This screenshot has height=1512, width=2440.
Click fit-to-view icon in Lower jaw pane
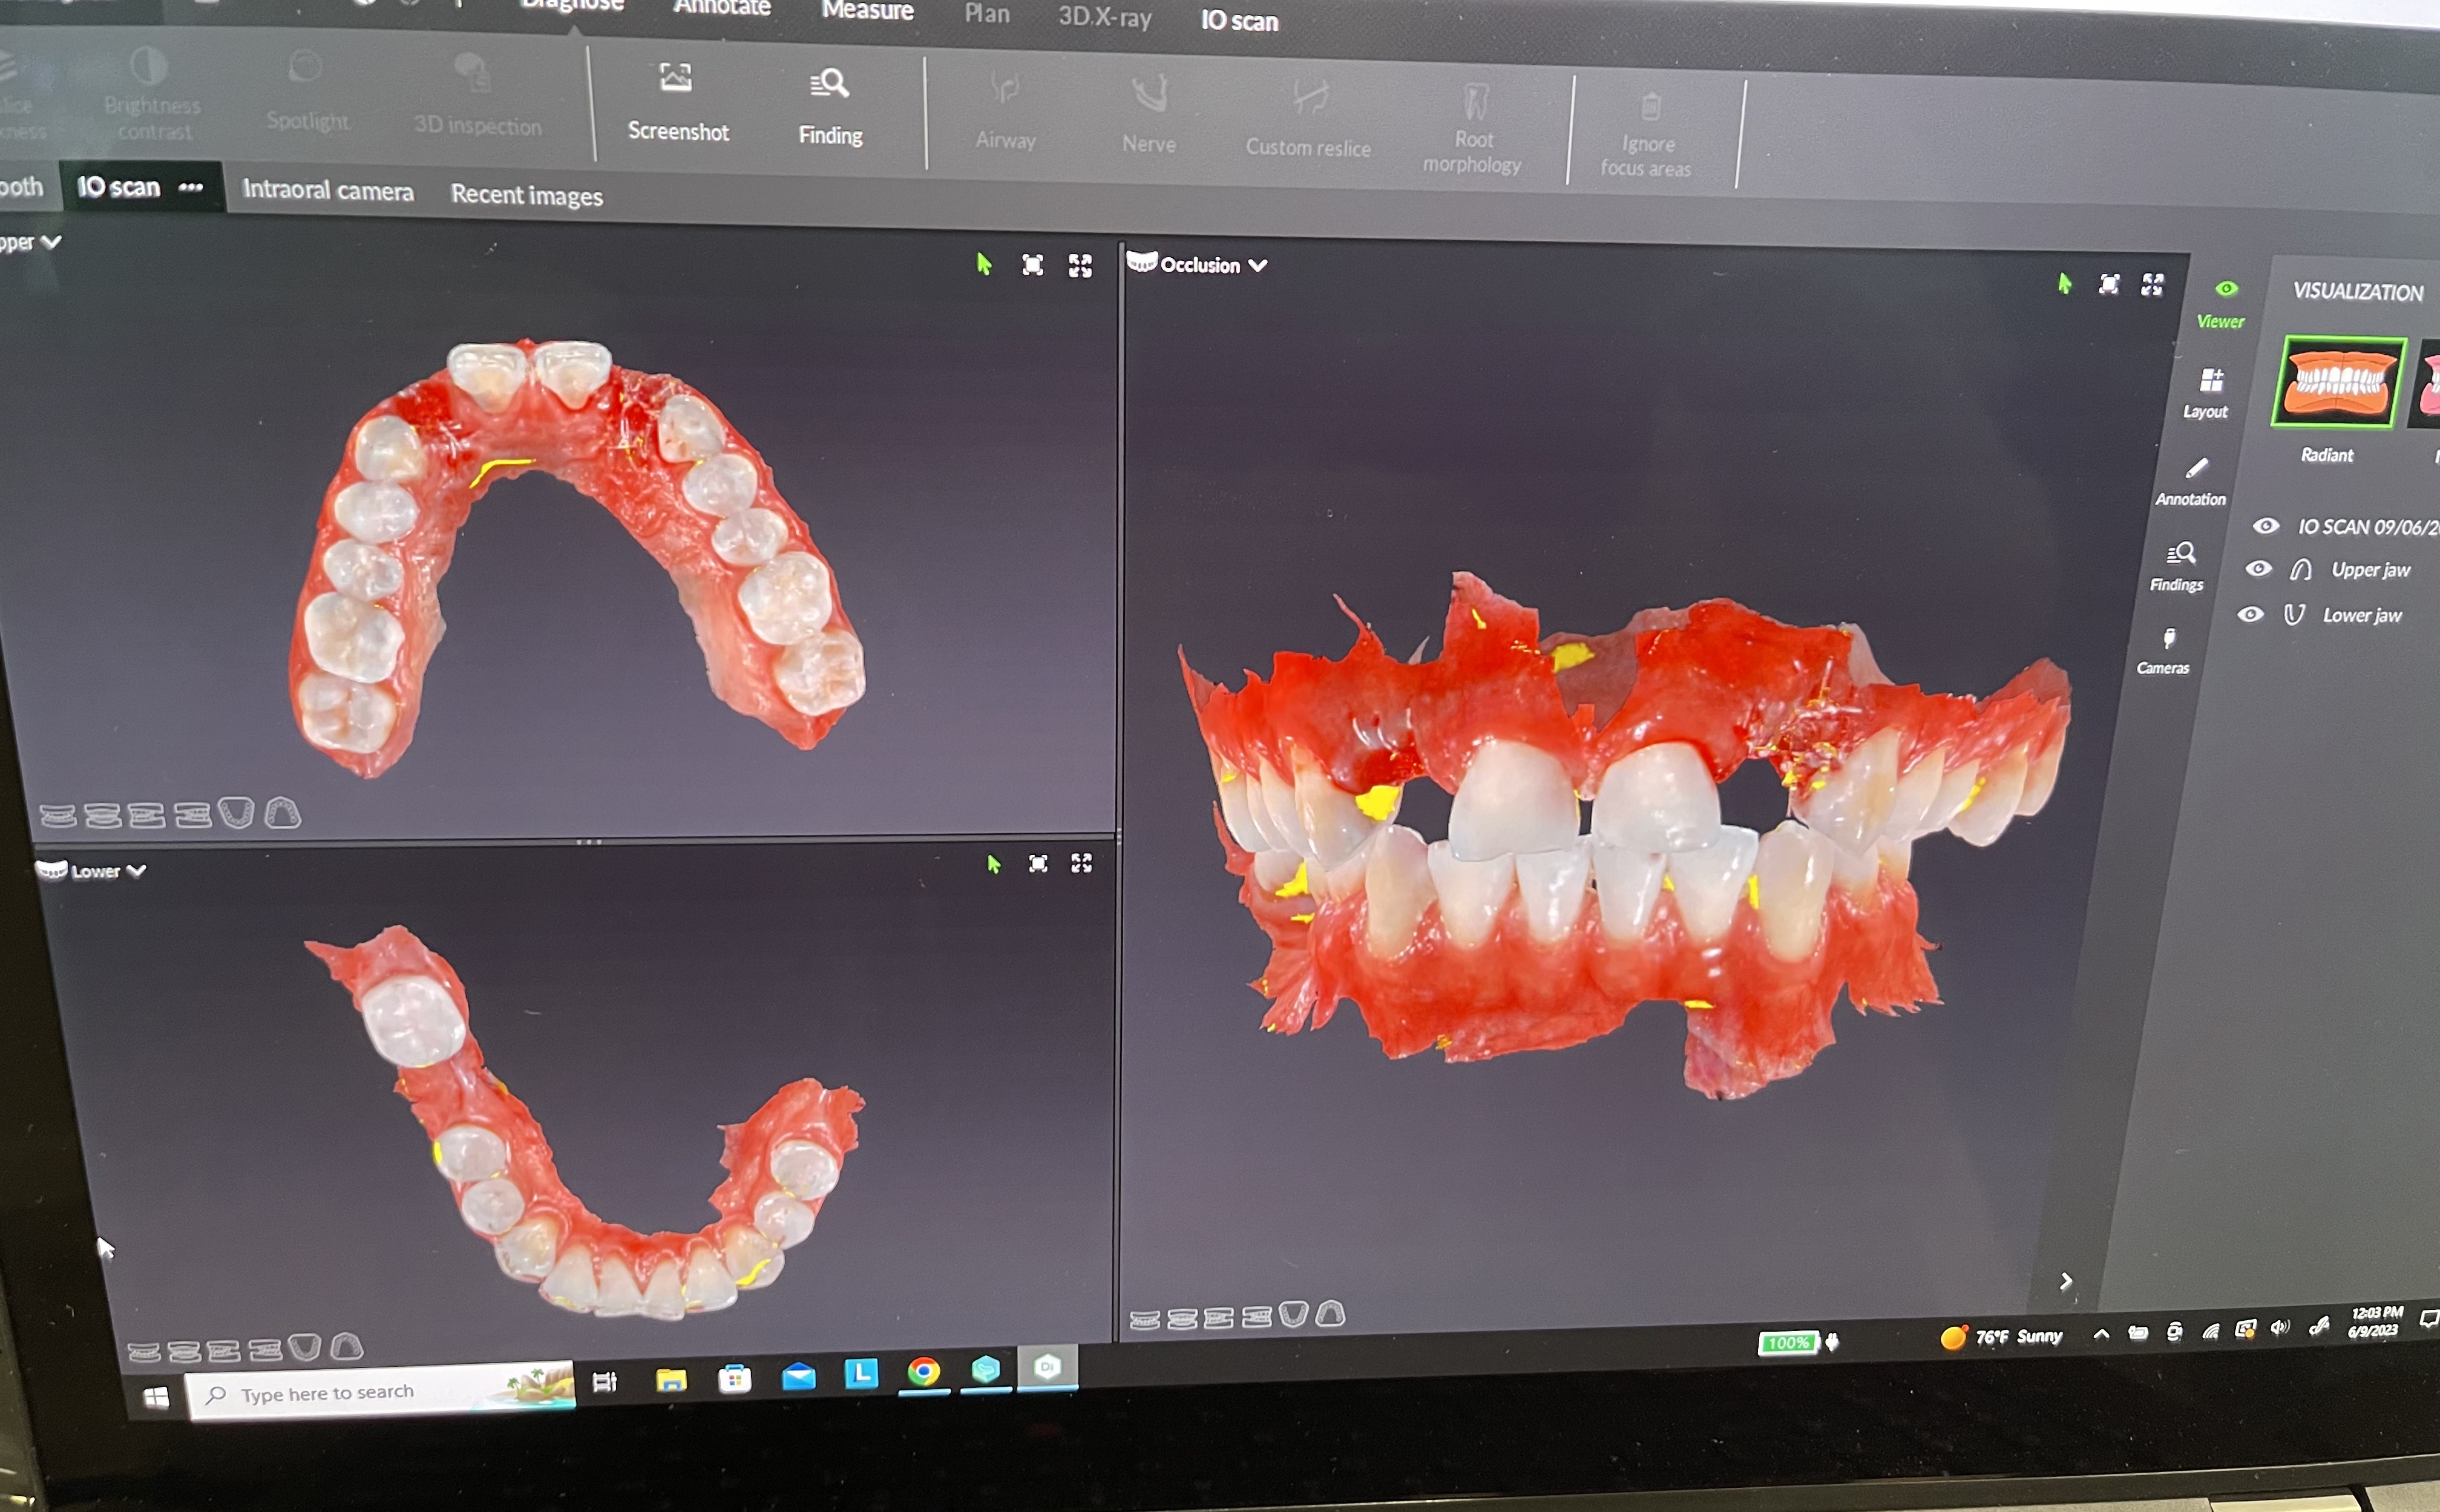click(1038, 863)
